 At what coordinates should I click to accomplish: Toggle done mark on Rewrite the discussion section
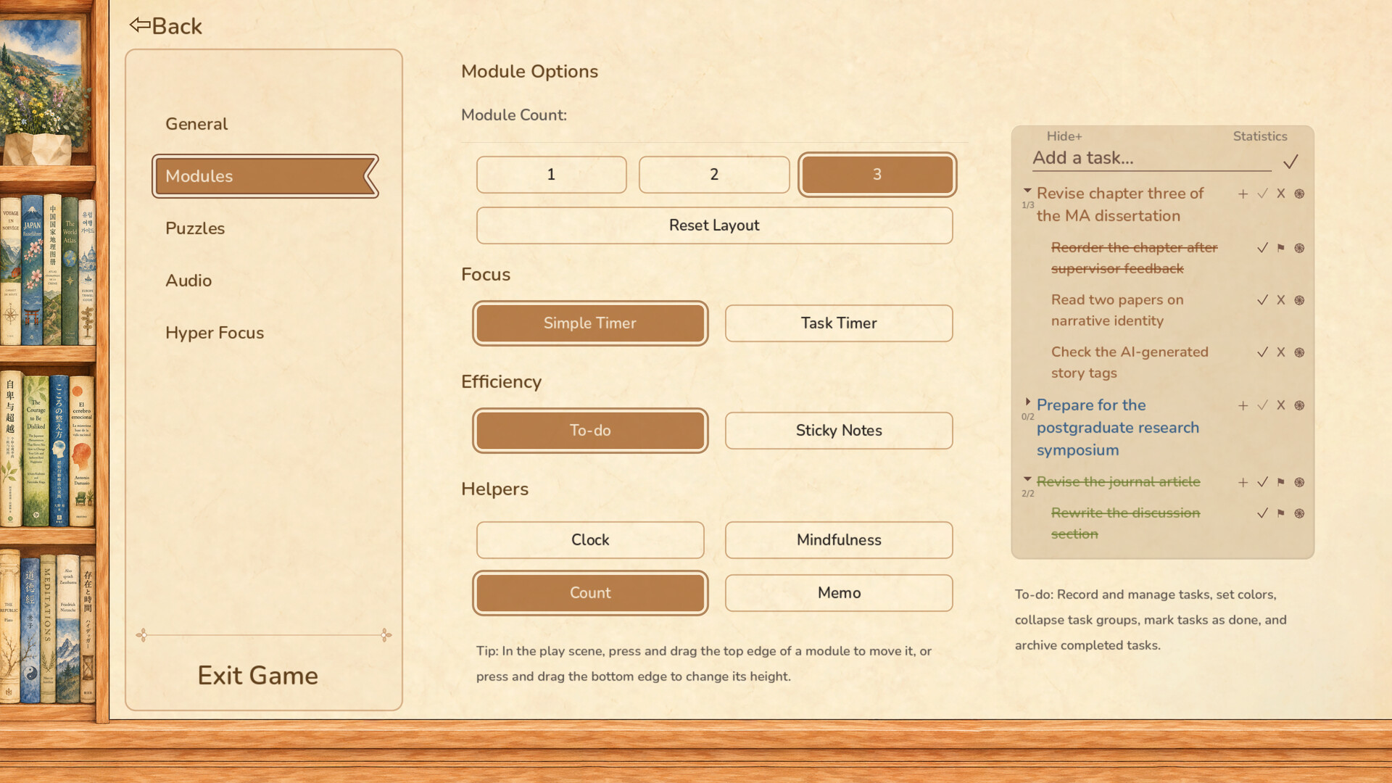(1262, 513)
